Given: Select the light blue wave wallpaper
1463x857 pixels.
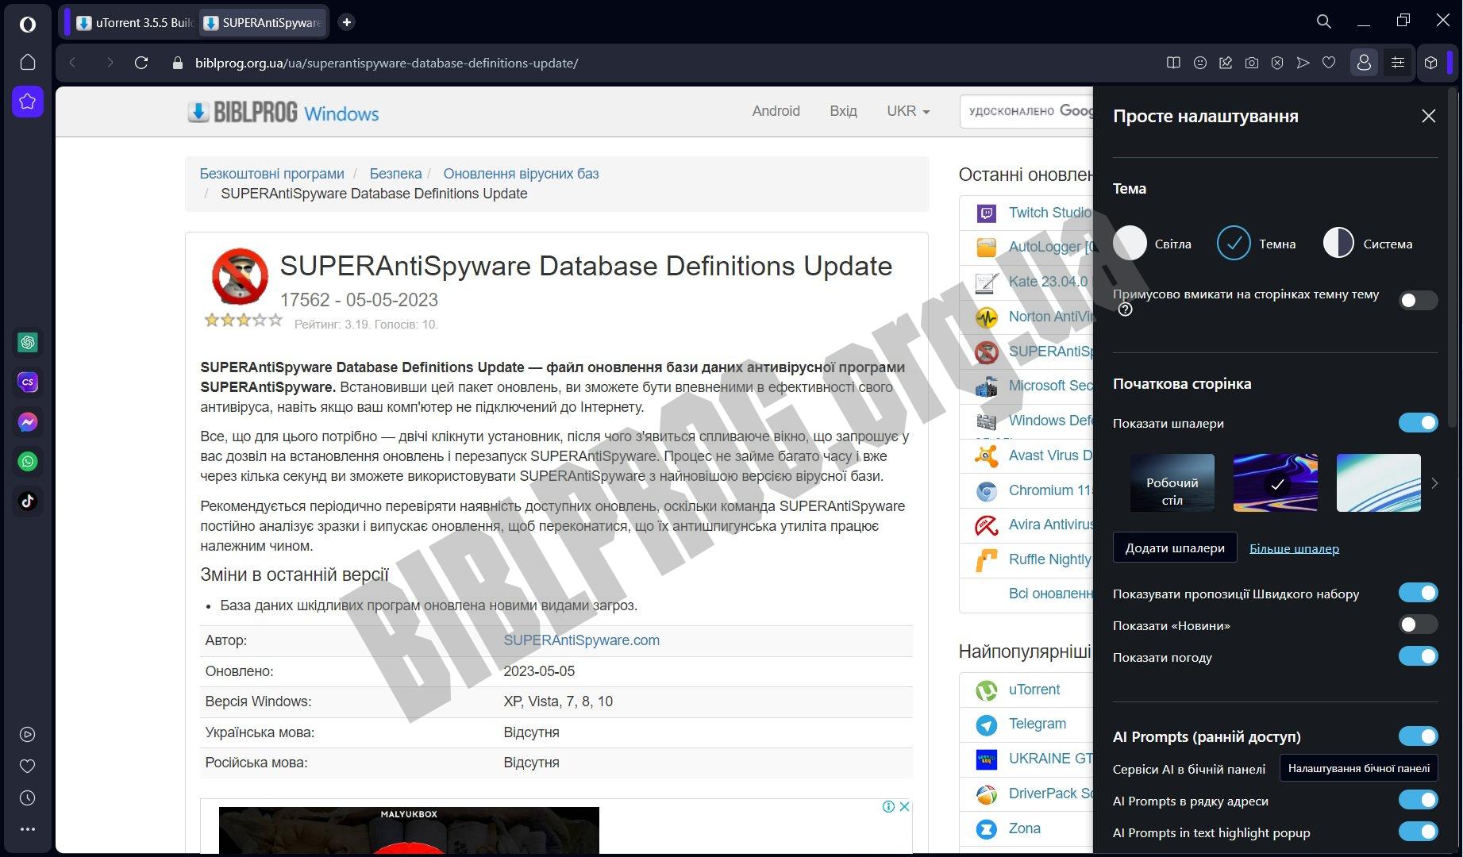Looking at the screenshot, I should point(1378,482).
